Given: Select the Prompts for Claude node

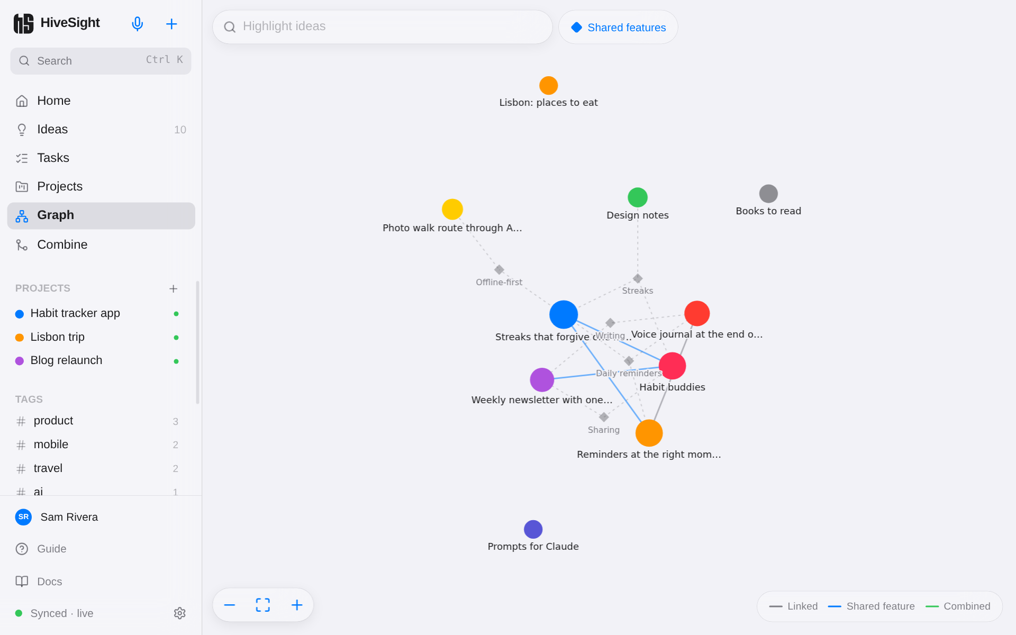Looking at the screenshot, I should point(533,529).
